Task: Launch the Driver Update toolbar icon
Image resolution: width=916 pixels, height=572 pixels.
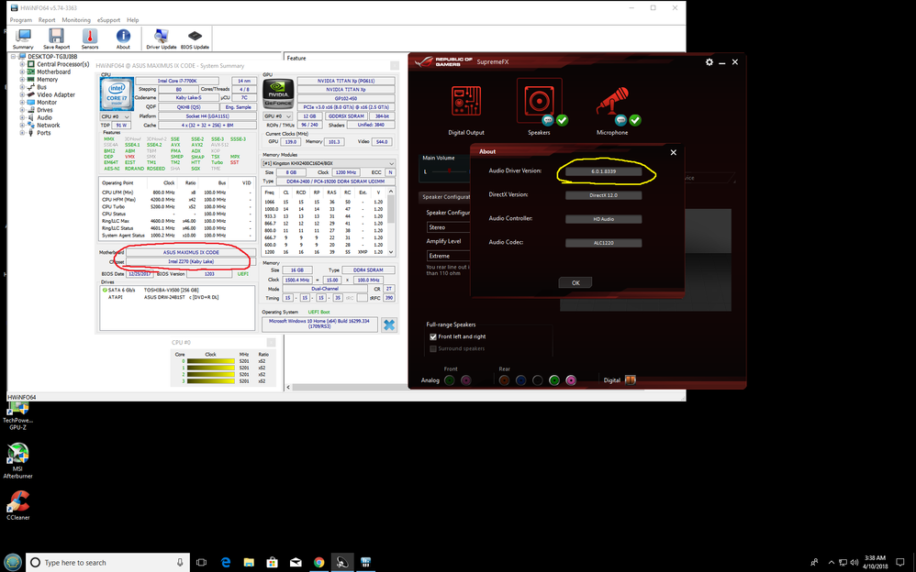Action: click(162, 39)
